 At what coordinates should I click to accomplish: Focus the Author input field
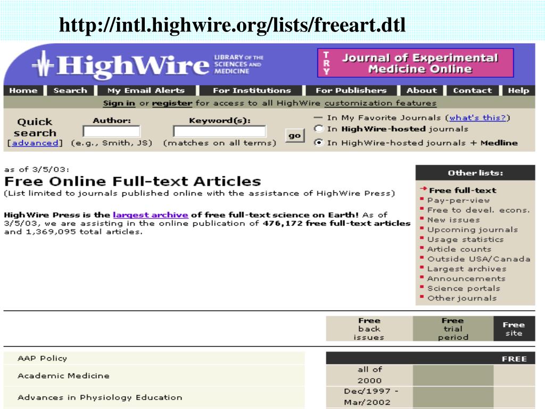click(x=112, y=132)
